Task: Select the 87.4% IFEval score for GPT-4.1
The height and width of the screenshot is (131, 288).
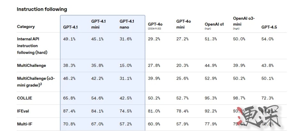Action: point(69,111)
